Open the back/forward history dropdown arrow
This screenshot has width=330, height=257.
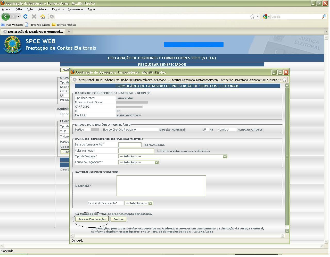[18, 17]
